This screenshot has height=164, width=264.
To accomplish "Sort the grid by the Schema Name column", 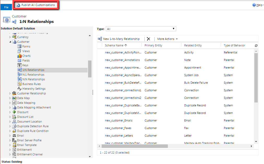I will click(x=114, y=45).
